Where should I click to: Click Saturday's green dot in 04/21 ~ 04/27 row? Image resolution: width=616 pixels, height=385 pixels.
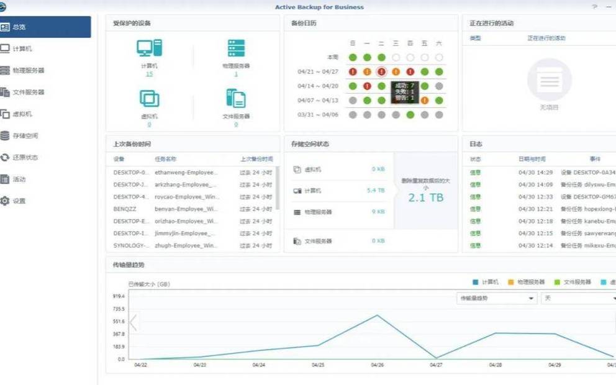(439, 72)
